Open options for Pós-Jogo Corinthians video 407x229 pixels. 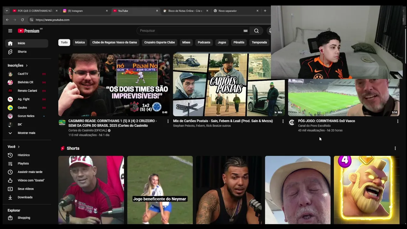pos(397,121)
